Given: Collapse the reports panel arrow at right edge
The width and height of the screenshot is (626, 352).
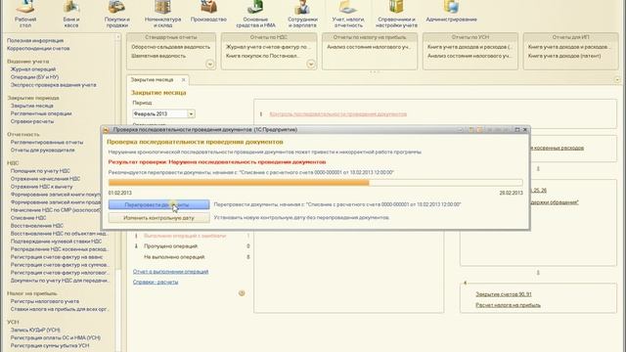Looking at the screenshot, I should (617, 80).
